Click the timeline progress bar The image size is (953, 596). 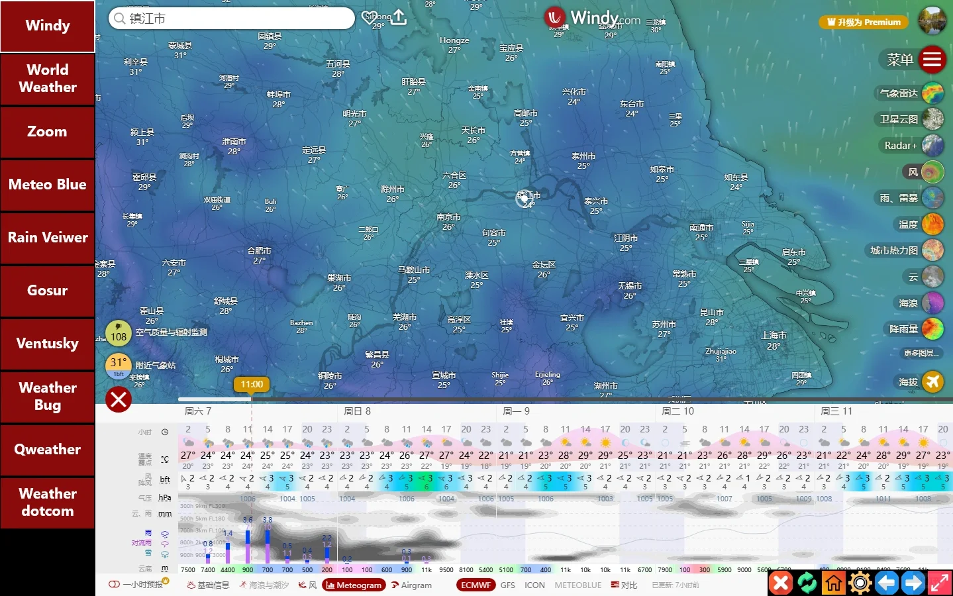click(566, 399)
